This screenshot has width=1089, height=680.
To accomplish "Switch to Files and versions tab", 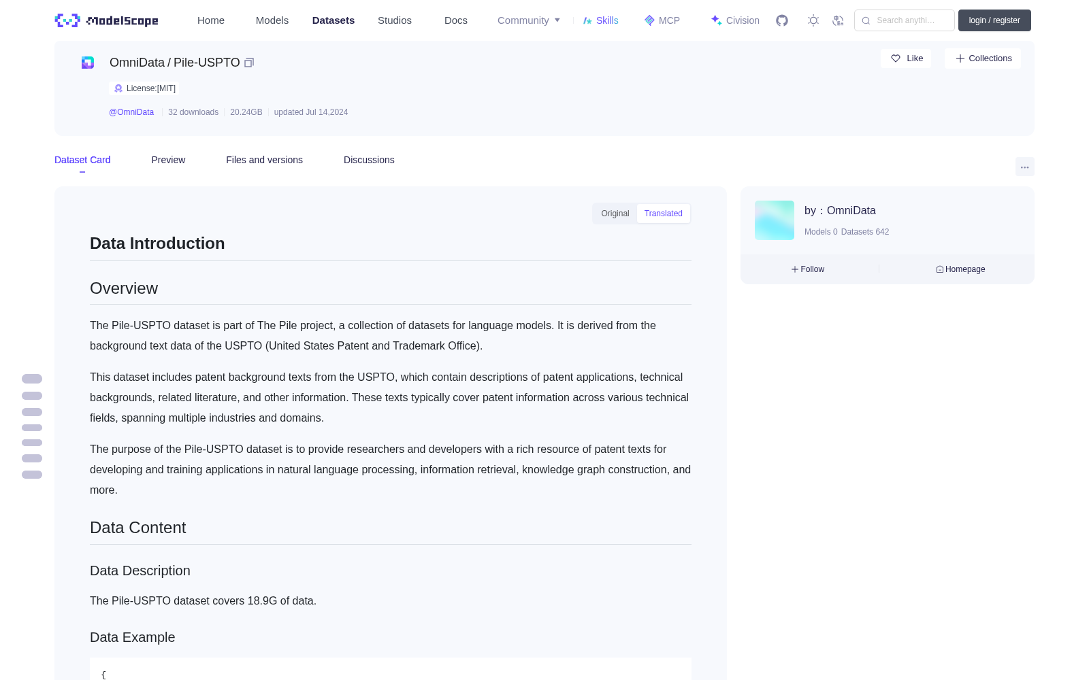I will pos(264,160).
